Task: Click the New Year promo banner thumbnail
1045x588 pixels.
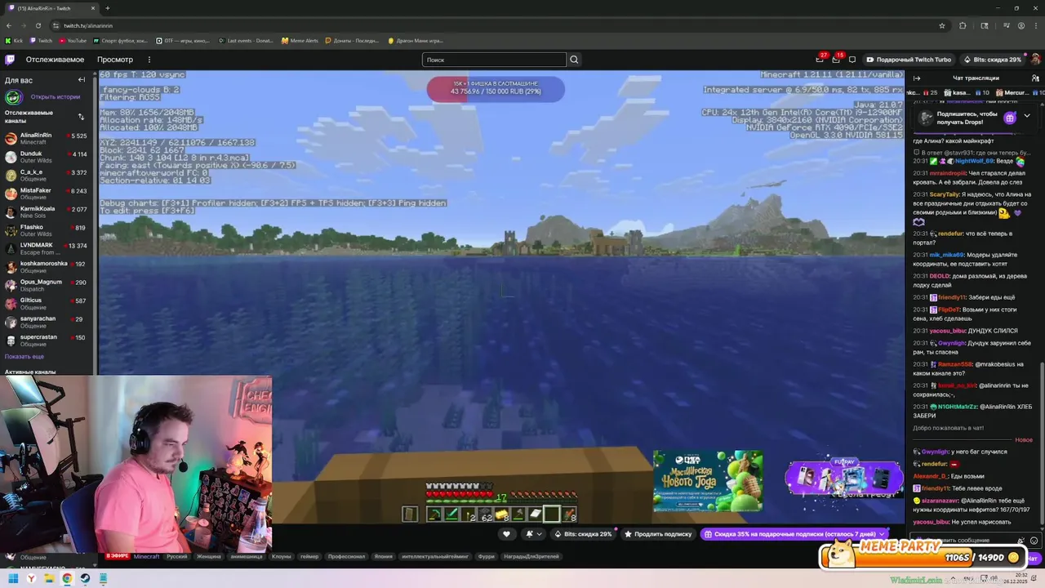Action: coord(708,481)
